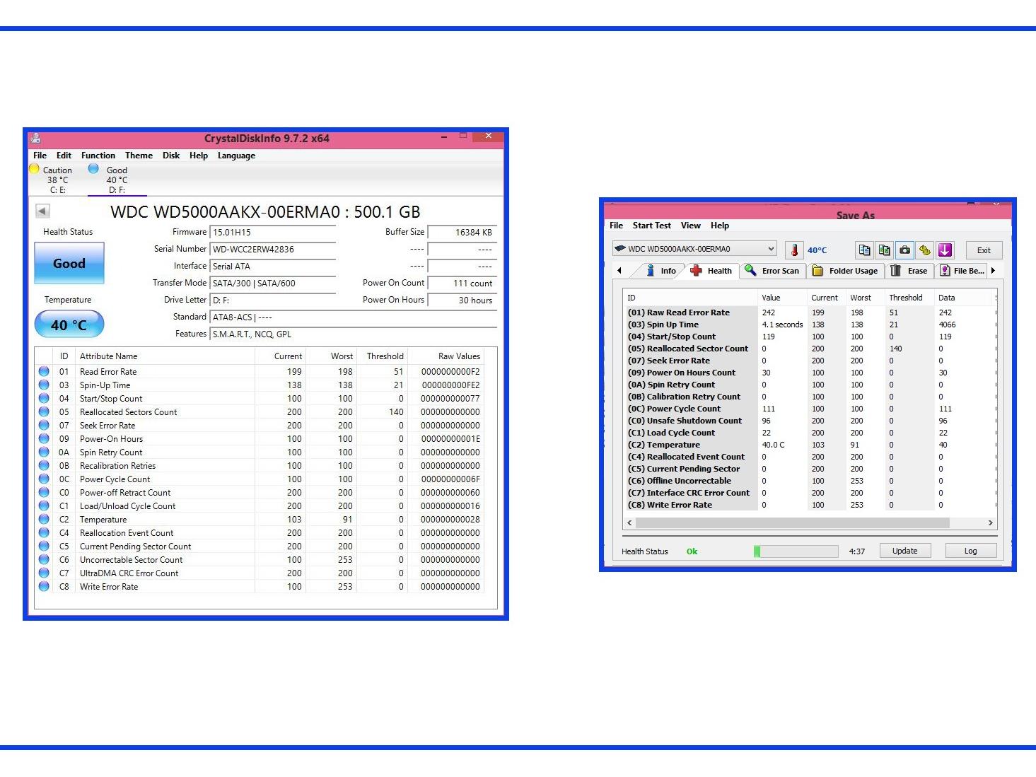Click the camera screenshot icon

pyautogui.click(x=904, y=250)
